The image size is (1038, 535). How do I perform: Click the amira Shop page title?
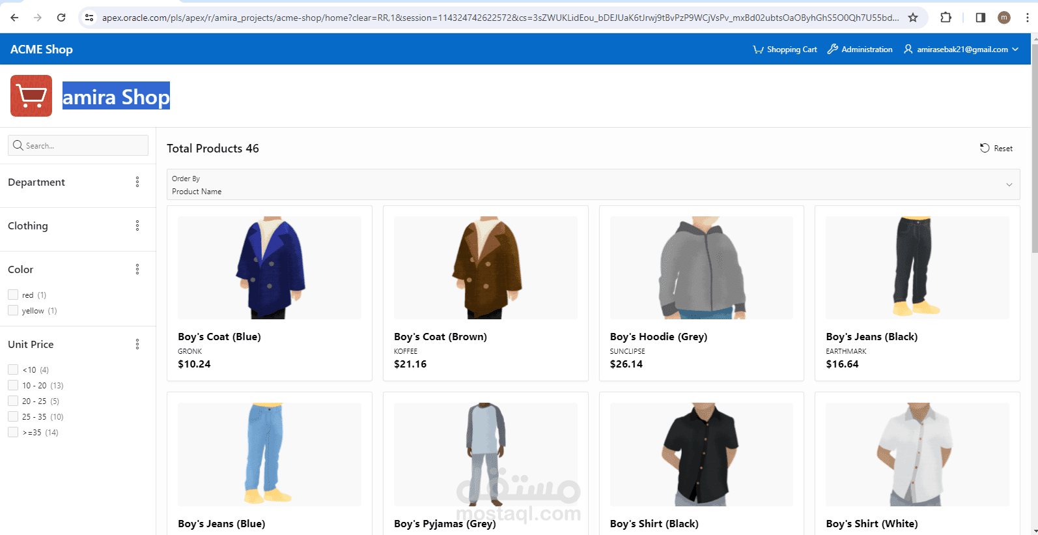(x=116, y=96)
